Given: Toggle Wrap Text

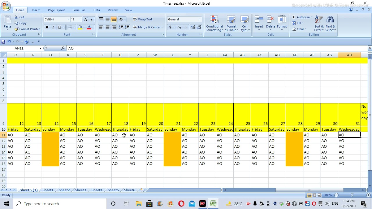Looking at the screenshot, I should (143, 19).
